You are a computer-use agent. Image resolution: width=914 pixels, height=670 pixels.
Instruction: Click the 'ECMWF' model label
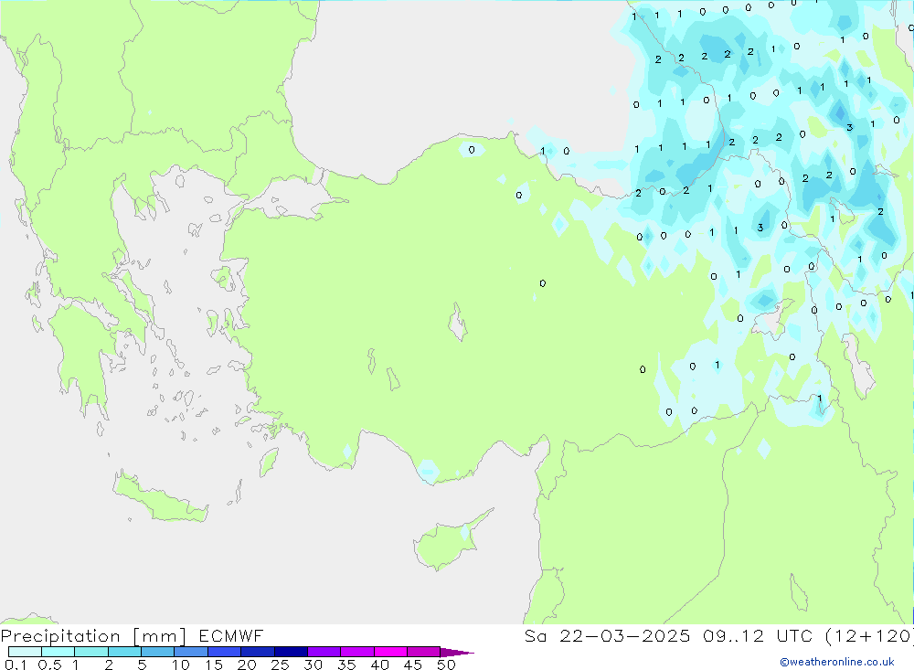[x=231, y=635]
